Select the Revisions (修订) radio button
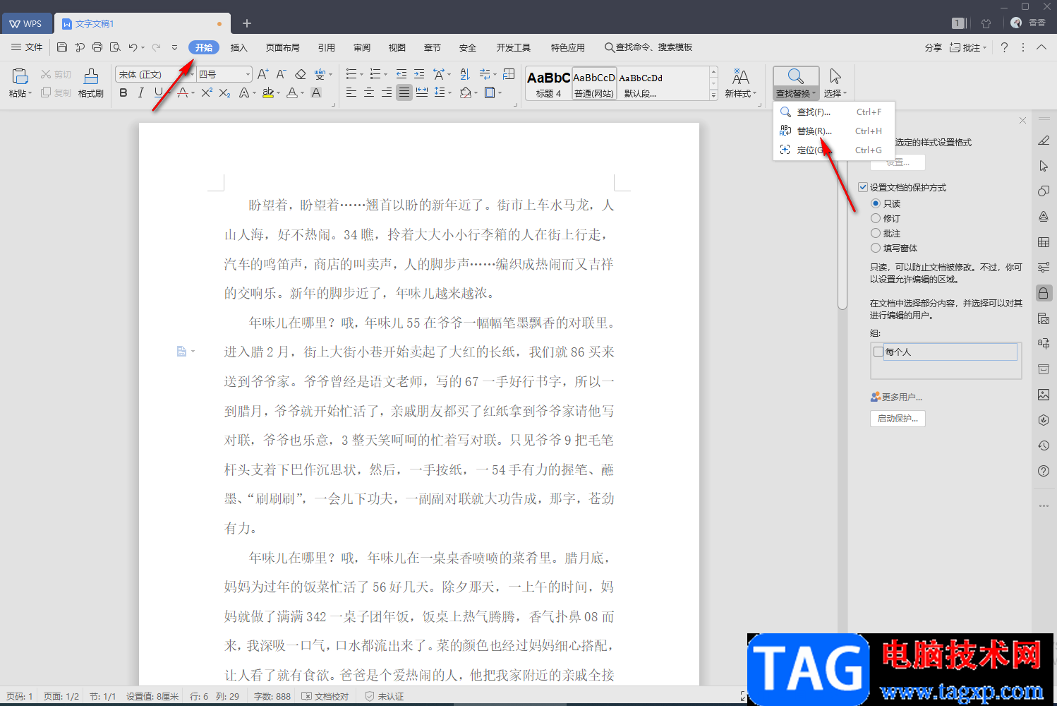The height and width of the screenshot is (706, 1057). pyautogui.click(x=876, y=218)
